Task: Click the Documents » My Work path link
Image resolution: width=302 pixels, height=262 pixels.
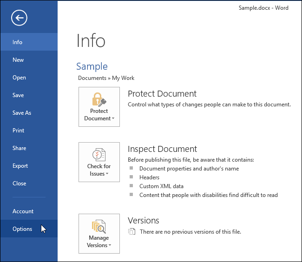Action: [106, 78]
